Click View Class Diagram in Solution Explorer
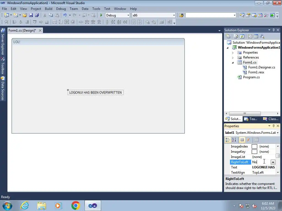 262,37
